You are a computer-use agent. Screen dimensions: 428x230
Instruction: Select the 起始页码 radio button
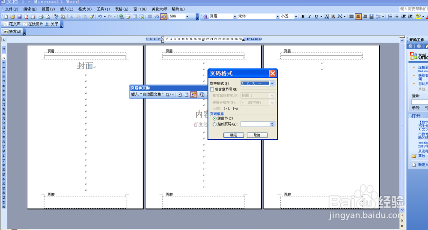[214, 124]
